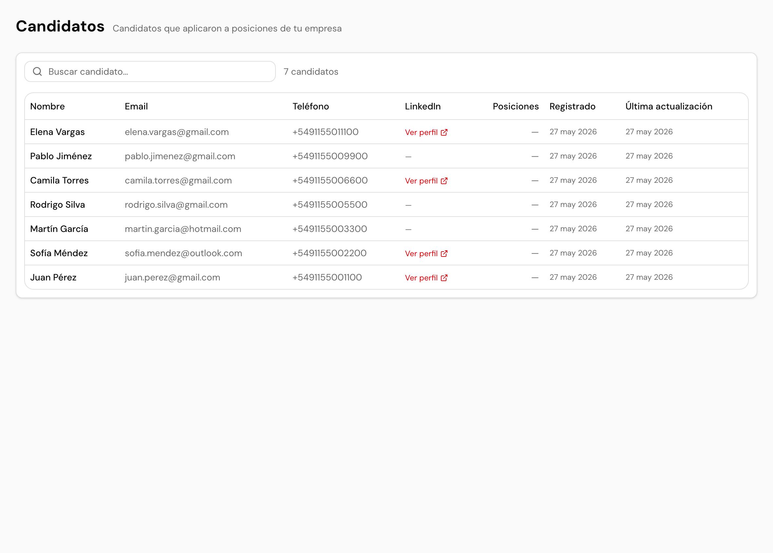773x553 pixels.
Task: Click email juan.perez@gmail.com
Action: (173, 277)
